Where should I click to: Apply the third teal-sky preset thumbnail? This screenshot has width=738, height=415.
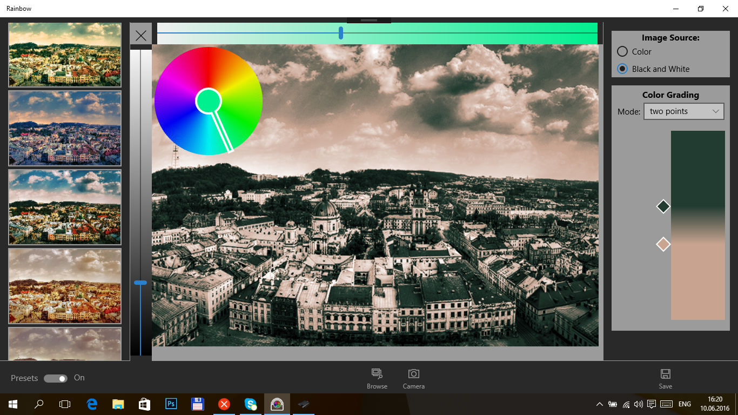click(65, 207)
